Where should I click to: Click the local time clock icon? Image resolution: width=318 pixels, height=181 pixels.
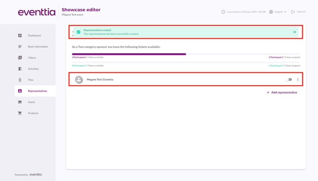click(x=223, y=12)
